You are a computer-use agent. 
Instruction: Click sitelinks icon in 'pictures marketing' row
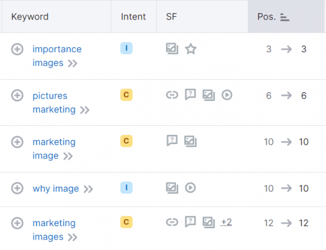(172, 95)
